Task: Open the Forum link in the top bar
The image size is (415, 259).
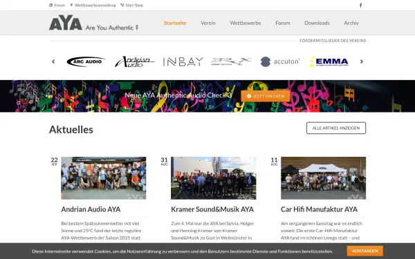Action: tap(57, 6)
